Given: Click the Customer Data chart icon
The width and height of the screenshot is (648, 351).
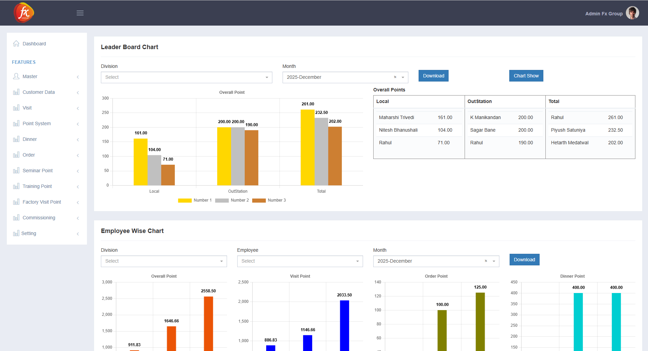Looking at the screenshot, I should pyautogui.click(x=16, y=92).
